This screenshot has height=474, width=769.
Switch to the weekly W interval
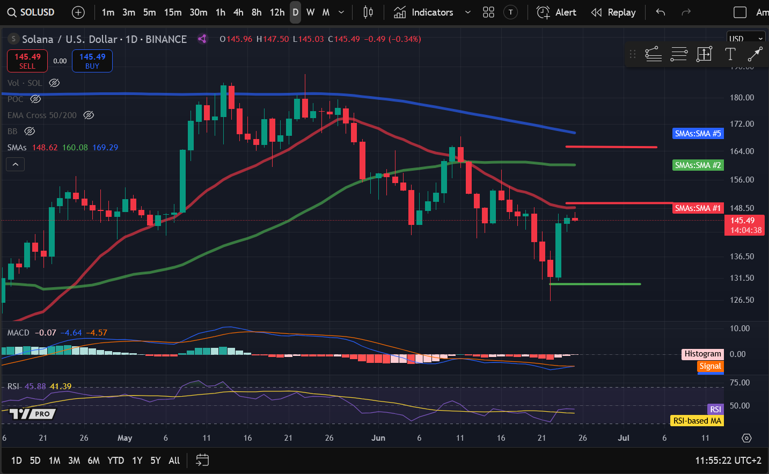311,12
